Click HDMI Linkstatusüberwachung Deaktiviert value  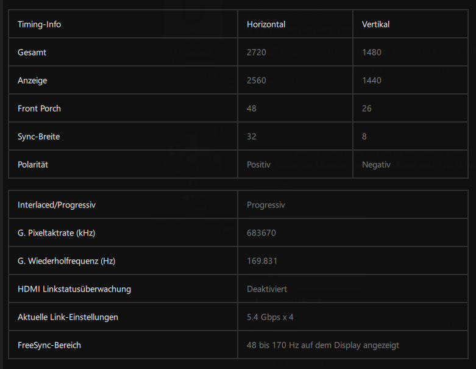(x=266, y=289)
